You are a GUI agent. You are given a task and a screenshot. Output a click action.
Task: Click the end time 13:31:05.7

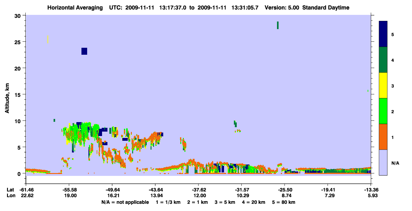(x=244, y=8)
